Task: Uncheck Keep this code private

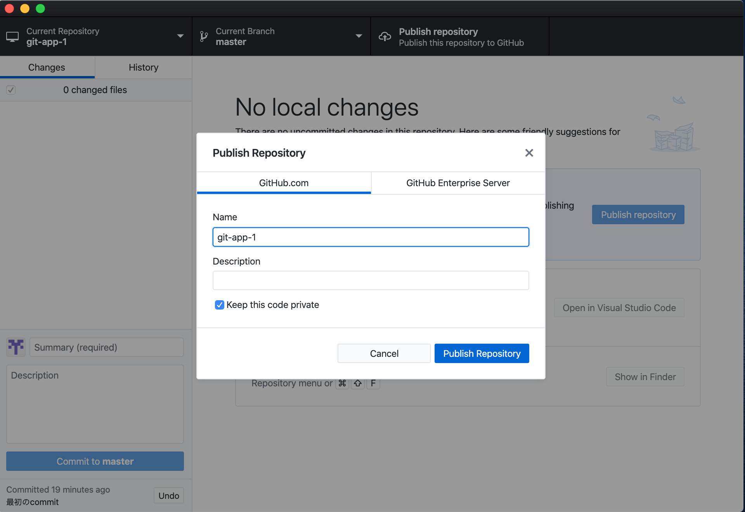Action: click(220, 305)
